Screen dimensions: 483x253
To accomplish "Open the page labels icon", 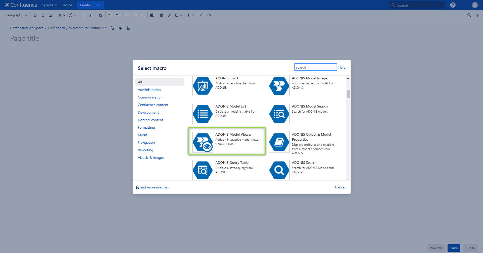I will point(120,28).
